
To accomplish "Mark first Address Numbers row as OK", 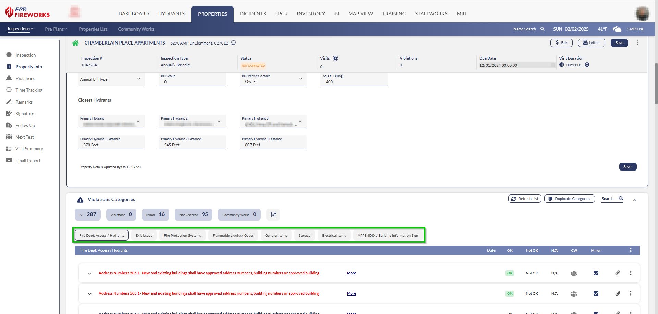I will (x=510, y=273).
